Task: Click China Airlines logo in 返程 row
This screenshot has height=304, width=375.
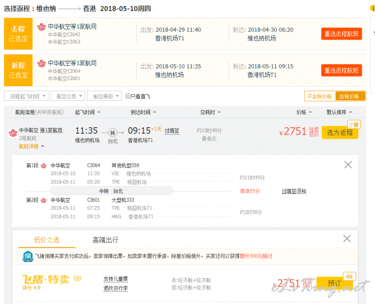Action: coord(42,63)
